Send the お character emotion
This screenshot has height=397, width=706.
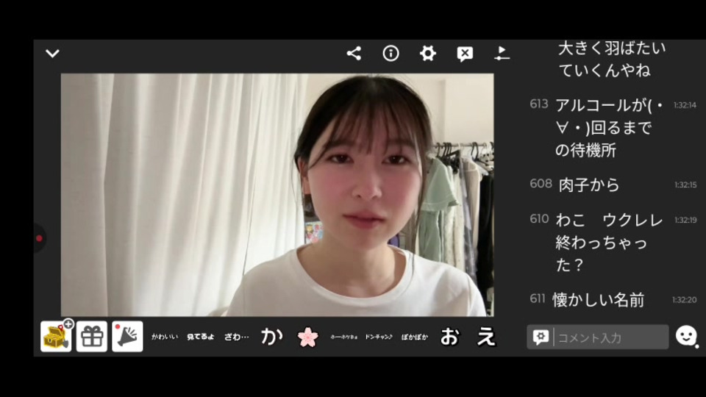[x=450, y=337]
